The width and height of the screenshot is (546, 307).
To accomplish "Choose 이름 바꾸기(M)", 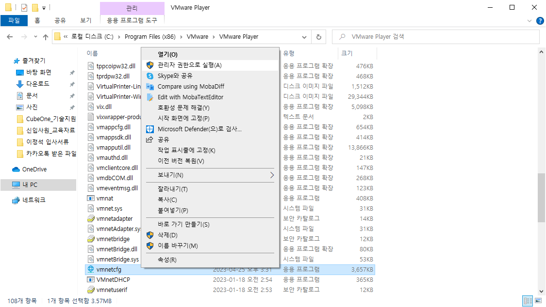I will (210, 246).
